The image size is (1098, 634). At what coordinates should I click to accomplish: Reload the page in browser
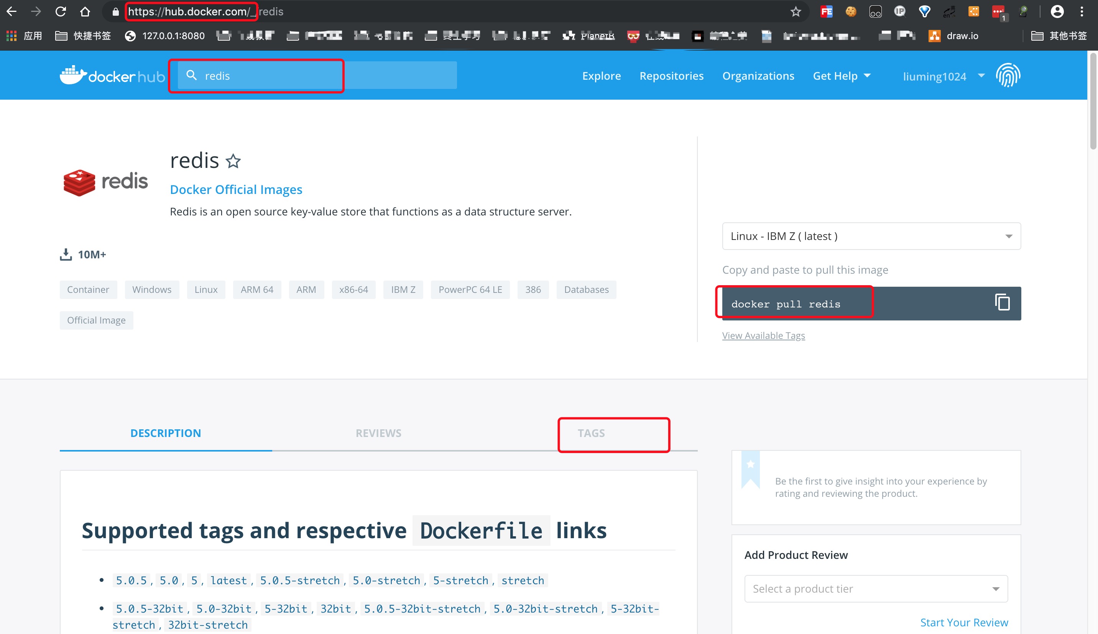[x=61, y=12]
